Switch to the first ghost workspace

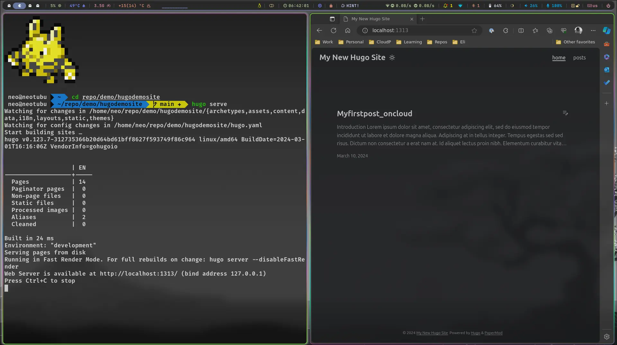[x=9, y=5]
